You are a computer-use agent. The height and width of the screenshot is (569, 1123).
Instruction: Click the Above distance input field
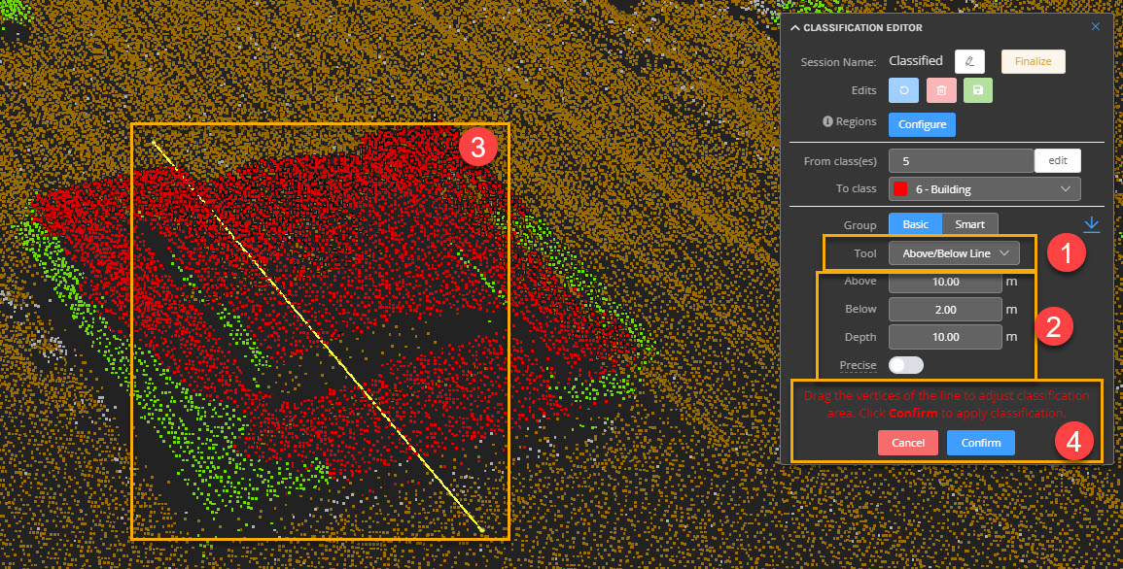pyautogui.click(x=944, y=281)
